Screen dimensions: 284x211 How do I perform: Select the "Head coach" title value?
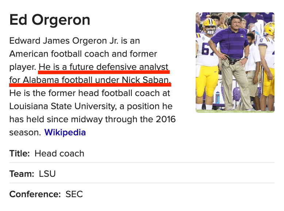[x=59, y=154]
